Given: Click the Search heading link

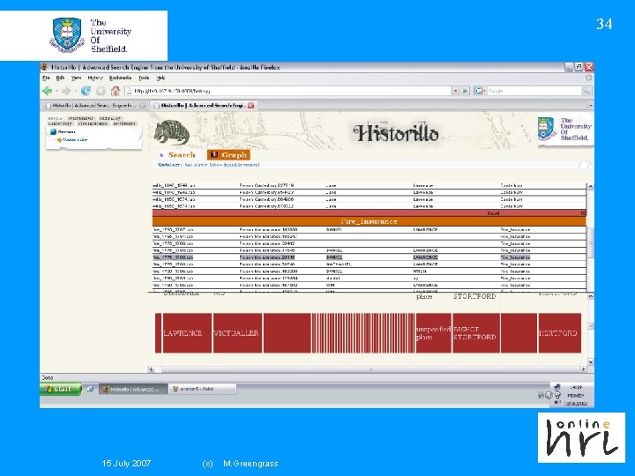Looking at the screenshot, I should point(182,155).
